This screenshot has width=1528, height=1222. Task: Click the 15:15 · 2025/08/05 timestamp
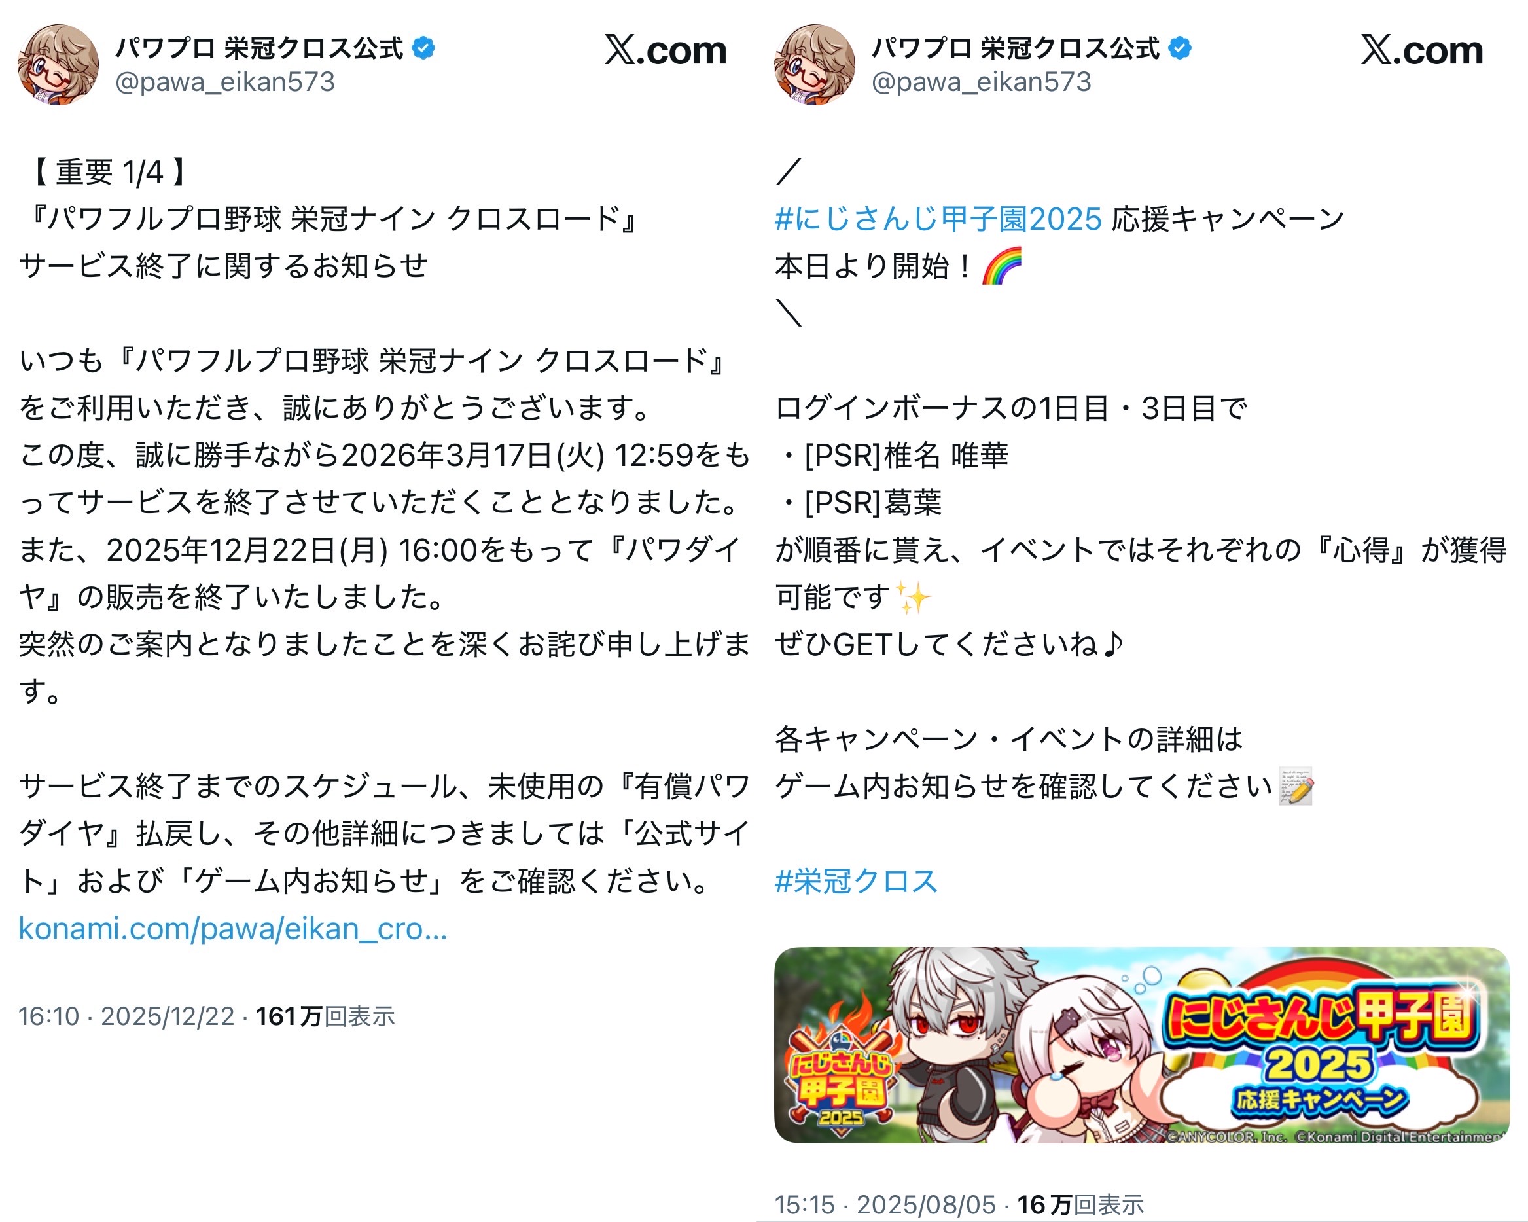(885, 1204)
